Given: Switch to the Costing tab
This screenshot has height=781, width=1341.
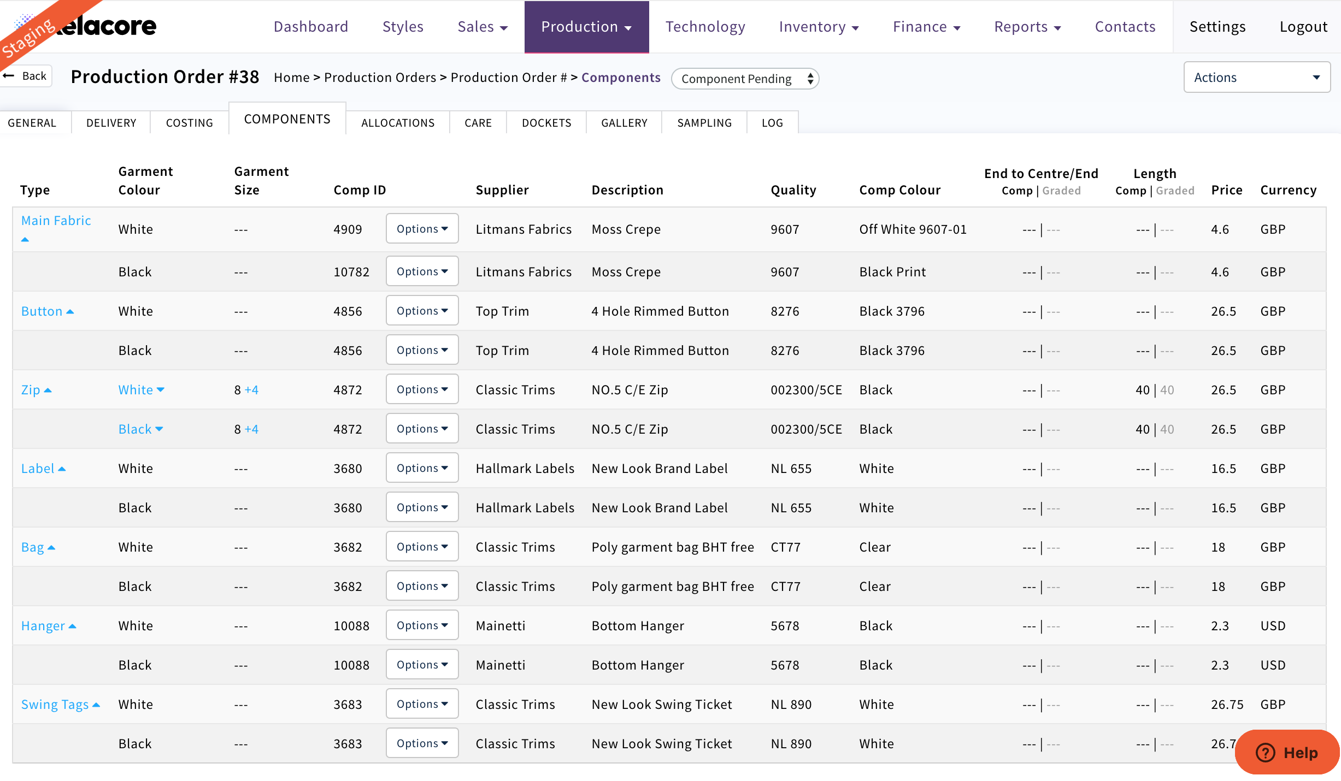Looking at the screenshot, I should point(189,123).
